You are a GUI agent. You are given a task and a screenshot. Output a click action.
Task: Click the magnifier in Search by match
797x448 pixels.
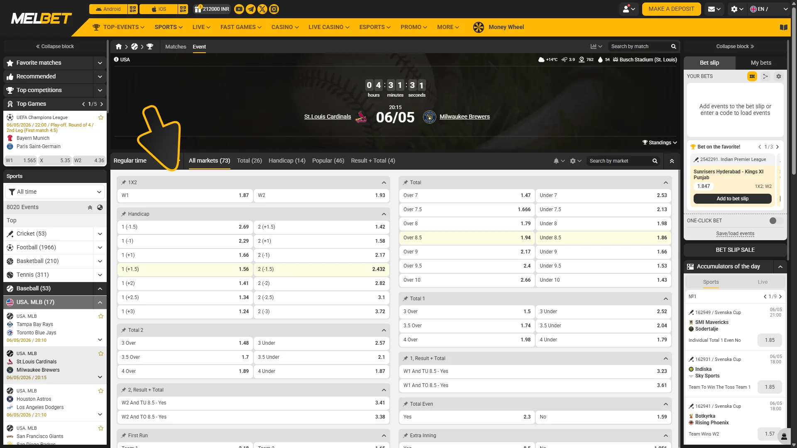click(x=673, y=46)
